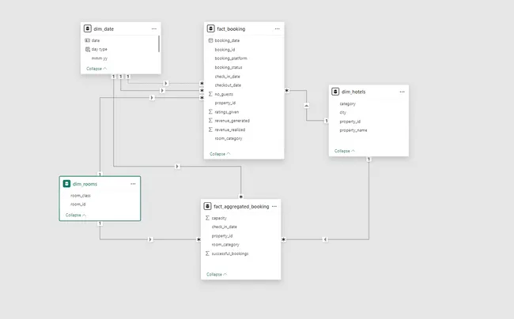The height and width of the screenshot is (319, 514).
Task: Click sigma icon next to ratings_given
Action: pos(210,111)
